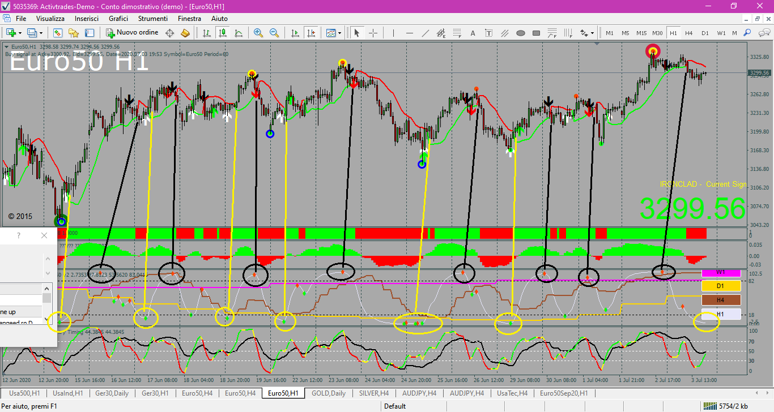774x412 pixels.
Task: Select the parallel lines channel tool
Action: (x=505, y=33)
